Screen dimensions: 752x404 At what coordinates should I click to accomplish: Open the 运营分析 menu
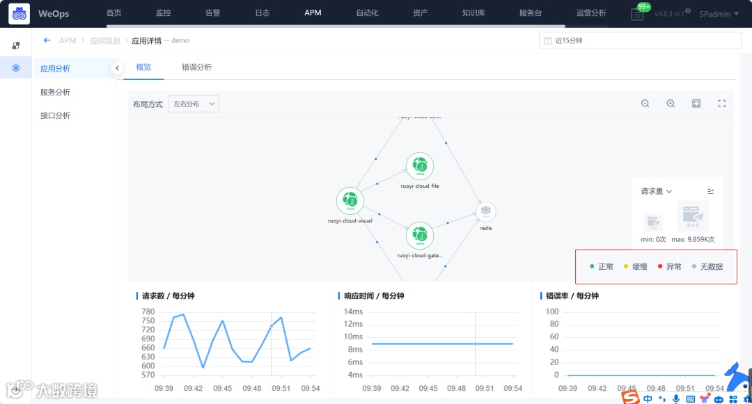click(x=591, y=13)
